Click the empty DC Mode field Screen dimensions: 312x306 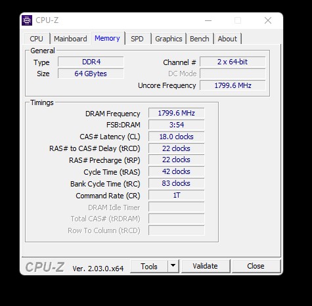(x=233, y=74)
